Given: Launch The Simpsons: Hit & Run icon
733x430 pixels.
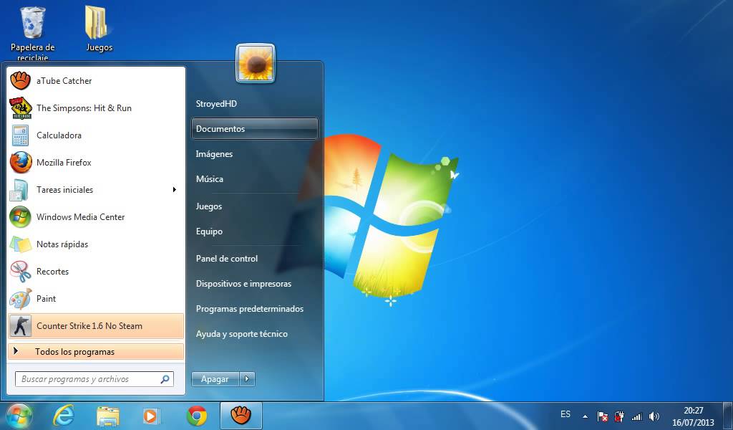Looking at the screenshot, I should tap(21, 108).
